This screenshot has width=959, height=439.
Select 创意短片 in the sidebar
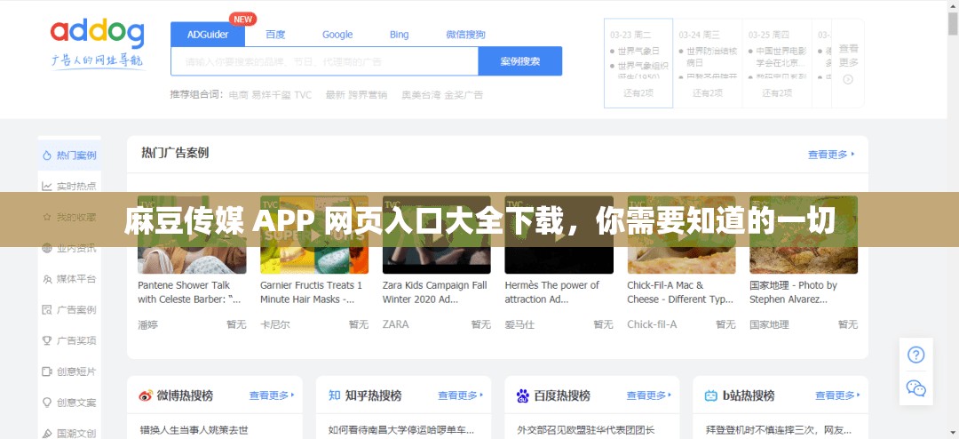click(x=70, y=371)
